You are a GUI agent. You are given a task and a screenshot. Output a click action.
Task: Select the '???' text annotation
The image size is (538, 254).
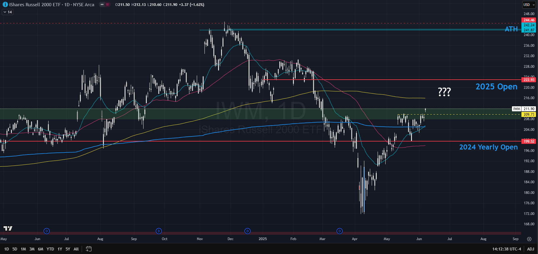[444, 92]
